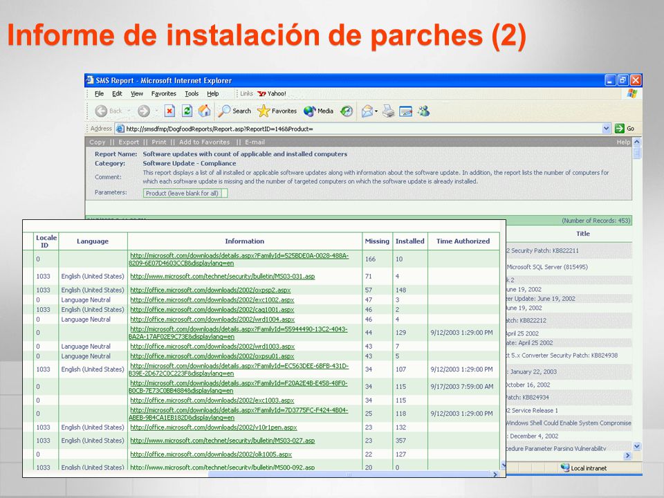Open the Help menu
664x498 pixels.
[212, 93]
